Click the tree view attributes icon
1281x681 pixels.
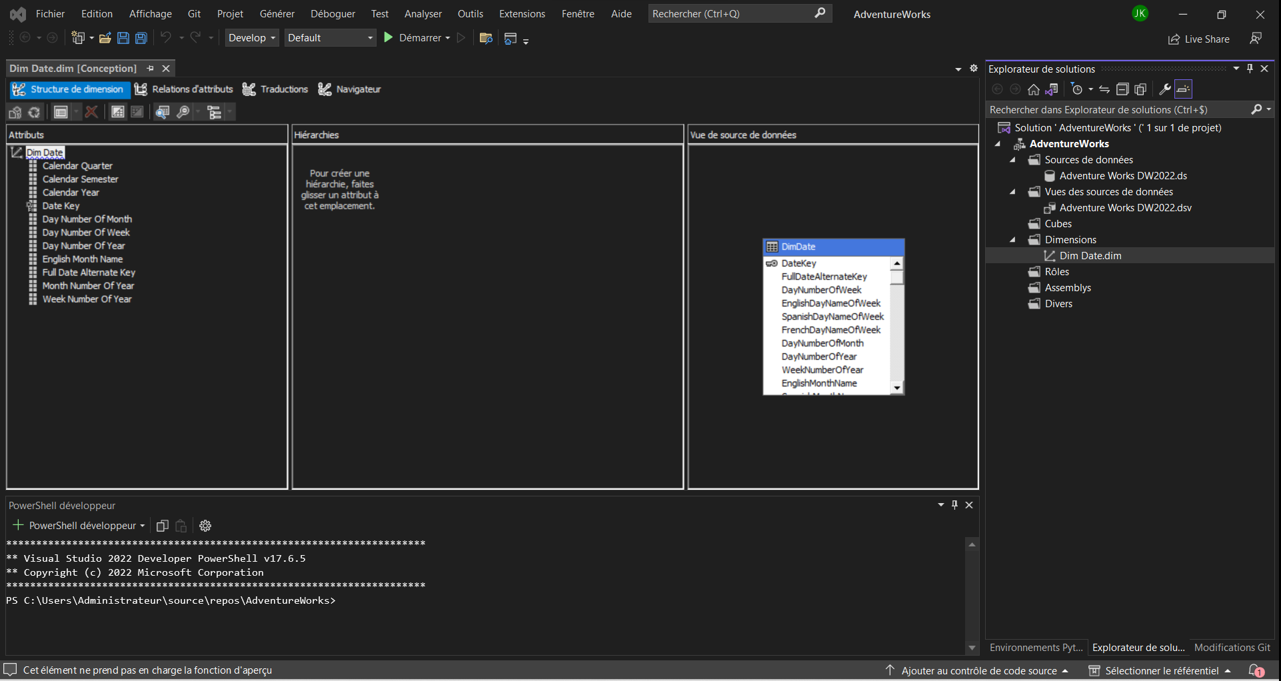tap(215, 112)
